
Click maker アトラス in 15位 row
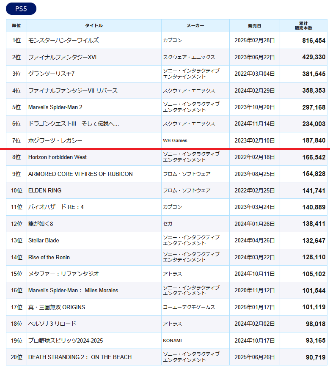(x=173, y=274)
